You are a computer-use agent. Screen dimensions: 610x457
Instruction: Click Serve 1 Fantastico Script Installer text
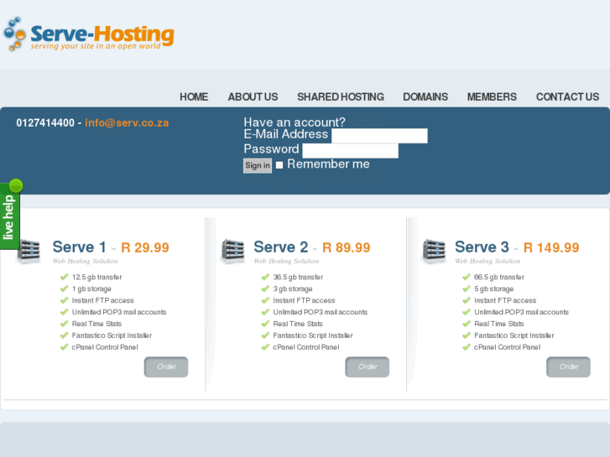pyautogui.click(x=112, y=335)
